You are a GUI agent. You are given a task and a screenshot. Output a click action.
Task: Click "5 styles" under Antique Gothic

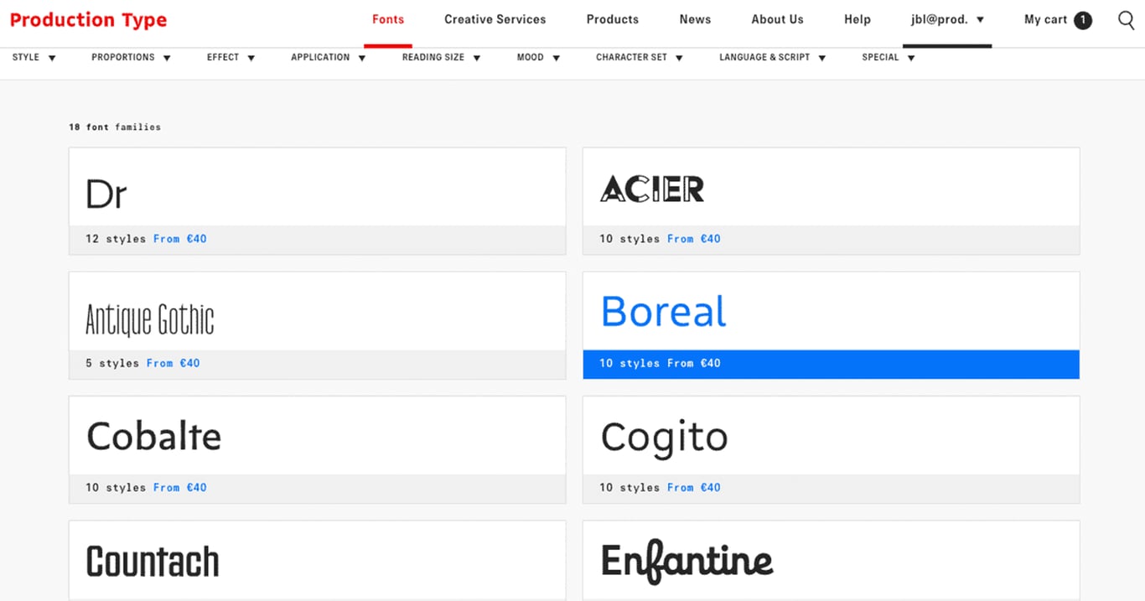(112, 363)
